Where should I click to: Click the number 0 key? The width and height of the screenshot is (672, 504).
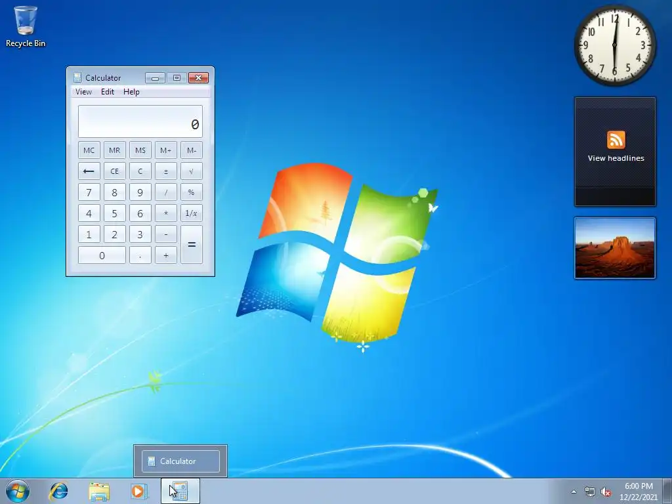coord(102,255)
